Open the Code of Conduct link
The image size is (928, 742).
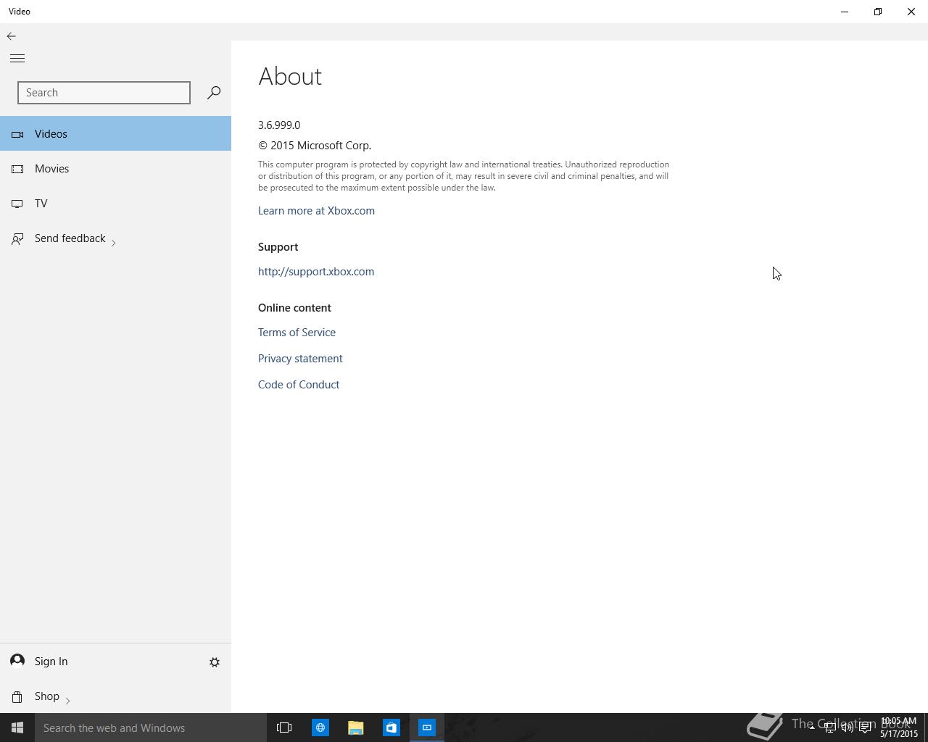pyautogui.click(x=299, y=385)
